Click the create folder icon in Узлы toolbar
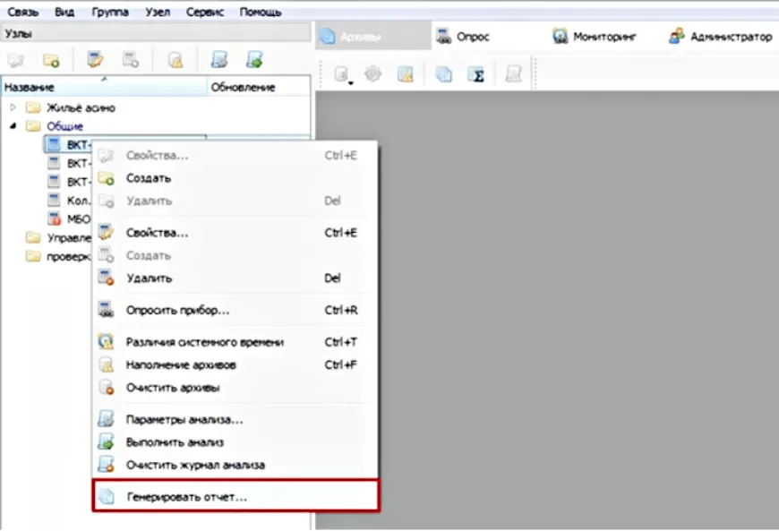This screenshot has width=779, height=531. 51,60
